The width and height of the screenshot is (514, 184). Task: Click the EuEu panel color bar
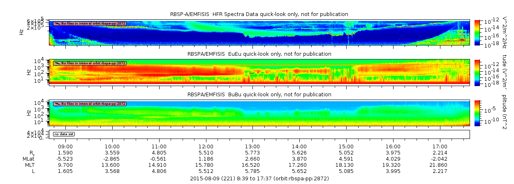(x=477, y=72)
